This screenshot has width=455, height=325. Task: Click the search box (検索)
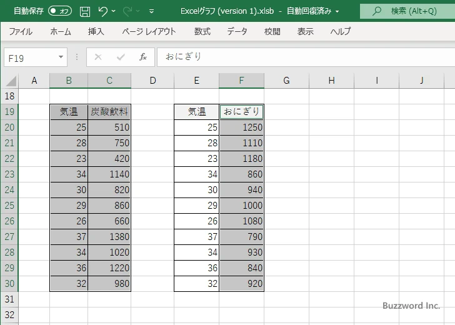coord(407,11)
